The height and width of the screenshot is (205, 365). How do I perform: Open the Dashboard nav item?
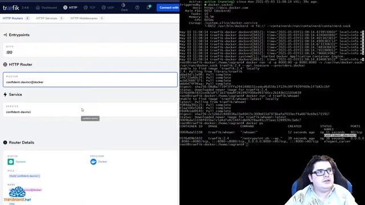(x=46, y=7)
